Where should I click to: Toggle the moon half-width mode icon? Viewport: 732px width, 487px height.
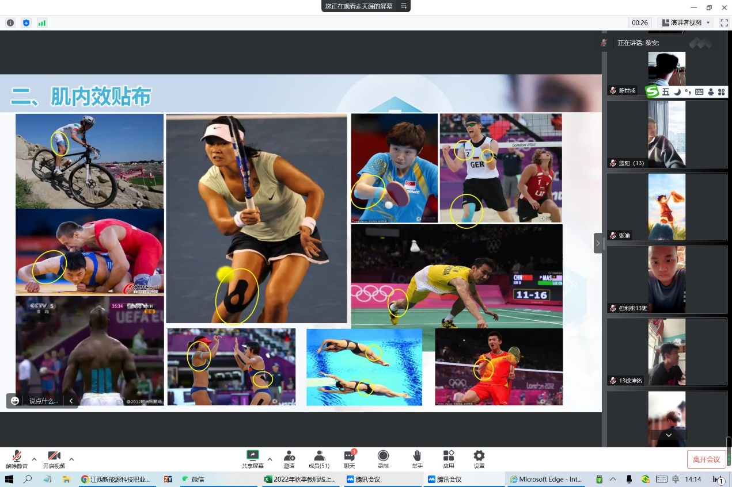coord(677,92)
